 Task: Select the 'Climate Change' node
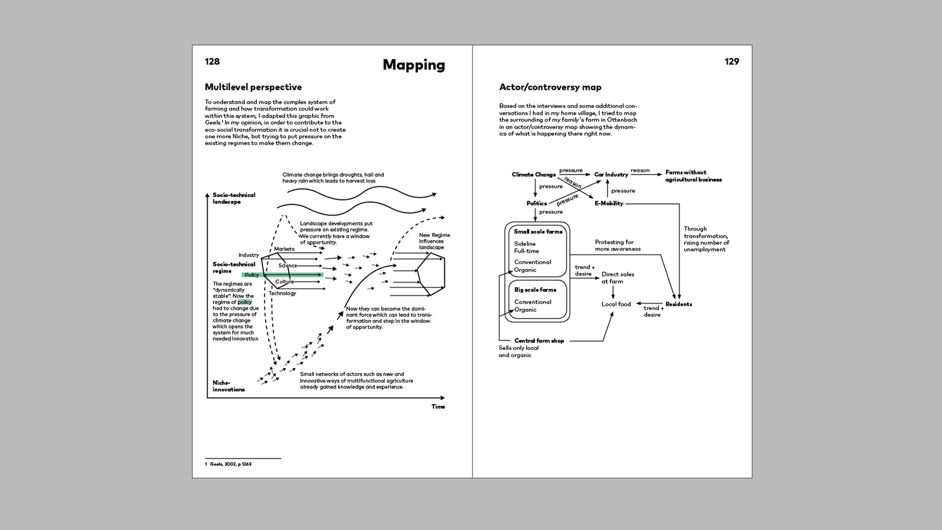click(x=533, y=175)
